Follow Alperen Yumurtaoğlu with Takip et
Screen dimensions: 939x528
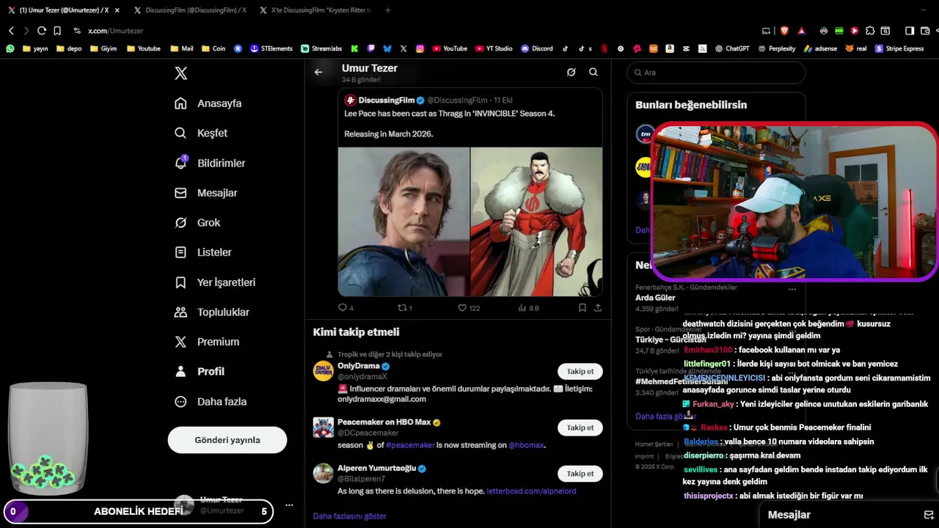tap(580, 474)
